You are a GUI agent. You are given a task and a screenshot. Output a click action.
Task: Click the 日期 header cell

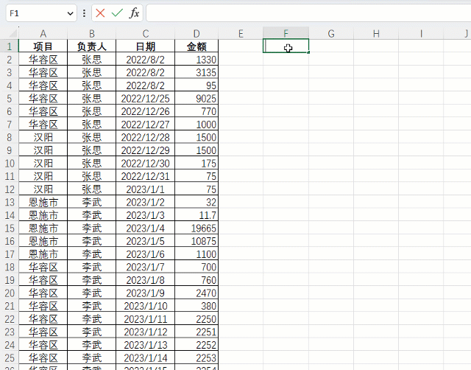(146, 46)
